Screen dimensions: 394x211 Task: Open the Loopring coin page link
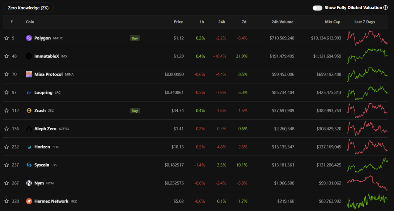[x=43, y=92]
